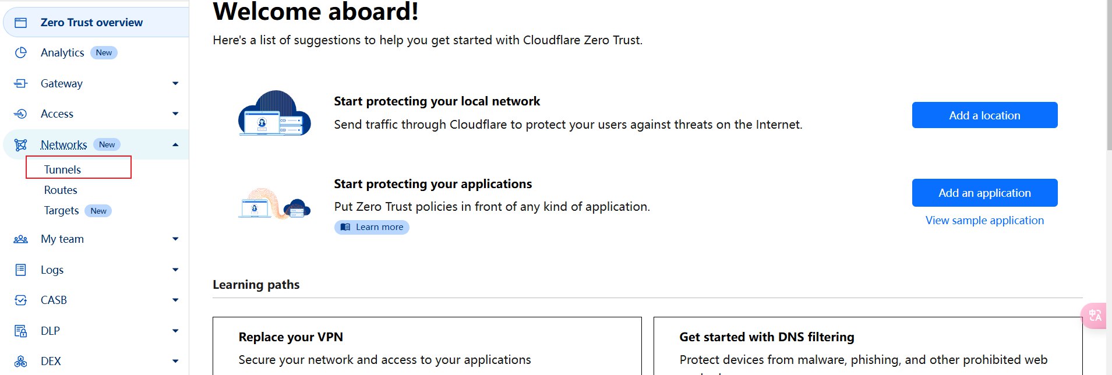This screenshot has width=1112, height=375.
Task: Click the DLP sidebar icon
Action: click(x=21, y=331)
